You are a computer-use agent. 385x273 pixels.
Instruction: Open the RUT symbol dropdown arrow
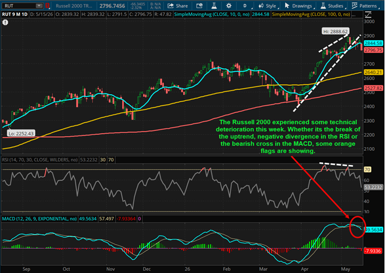tap(39, 6)
